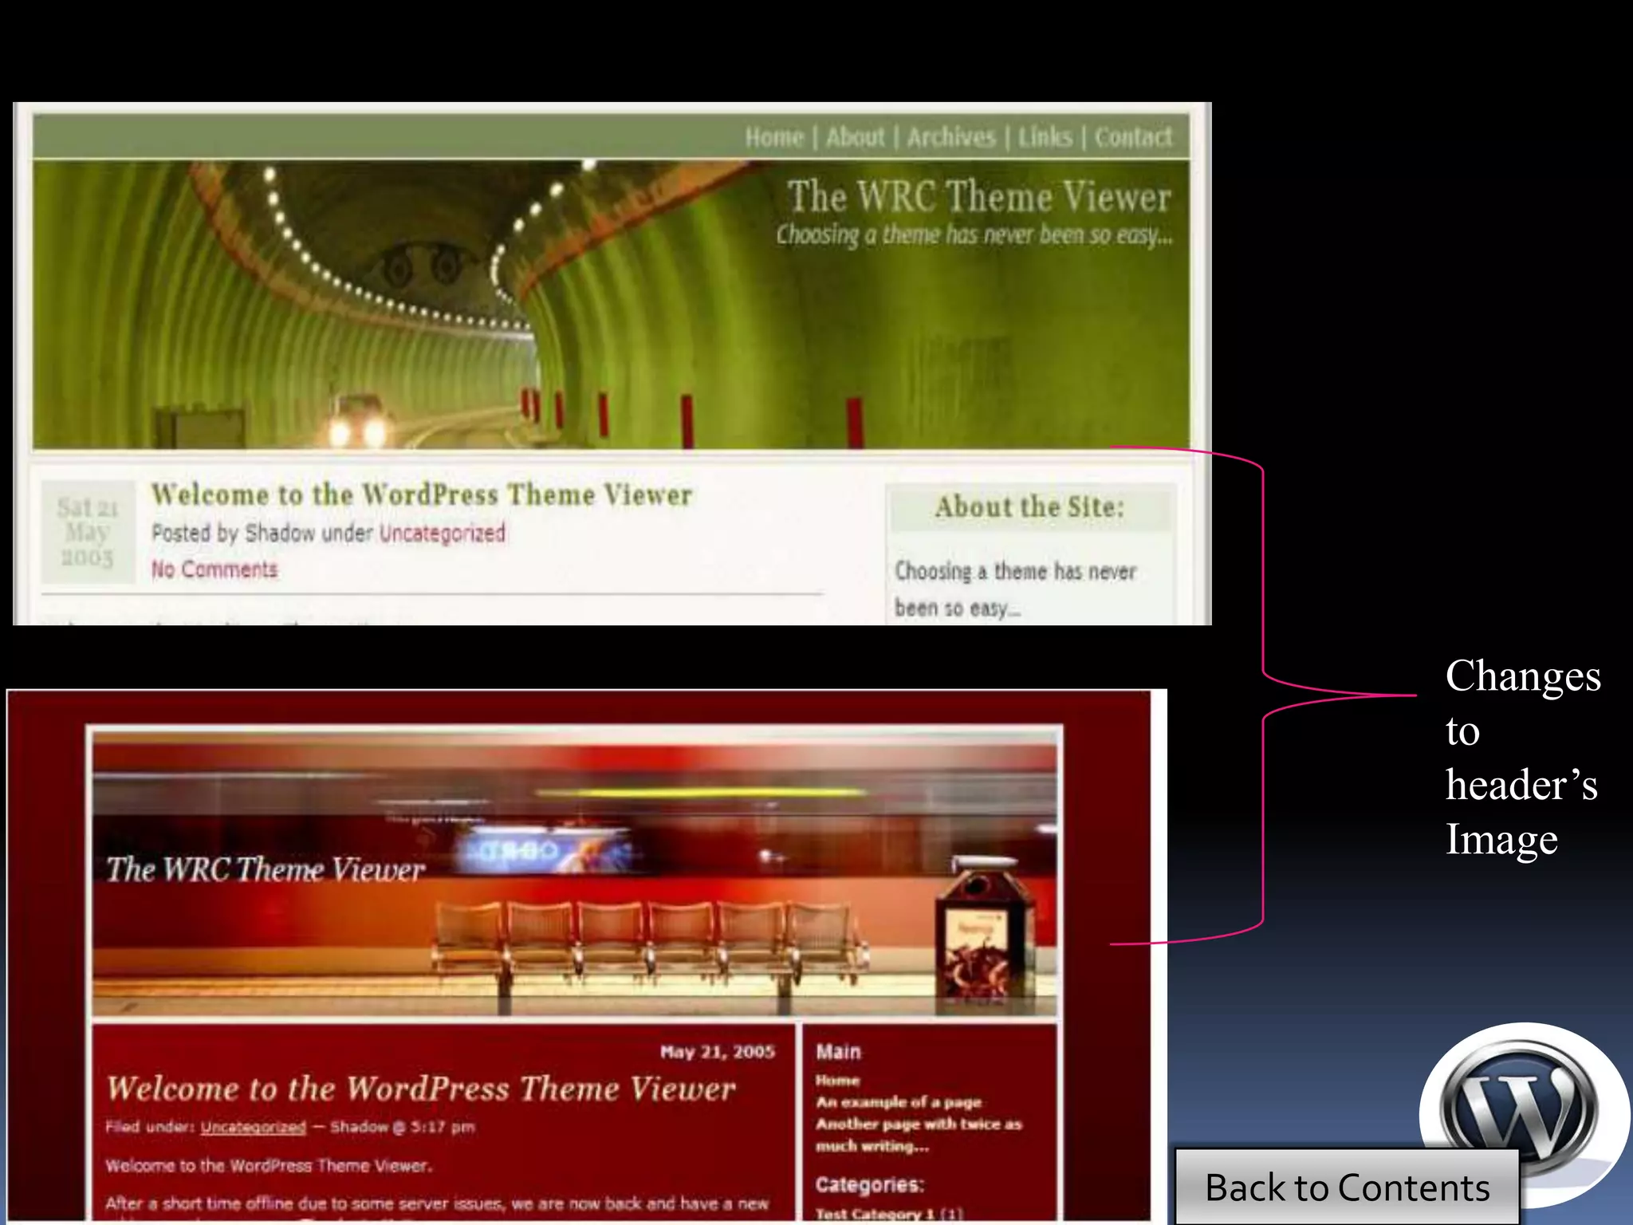Click the red bench header image
The image size is (1633, 1225).
click(x=575, y=874)
